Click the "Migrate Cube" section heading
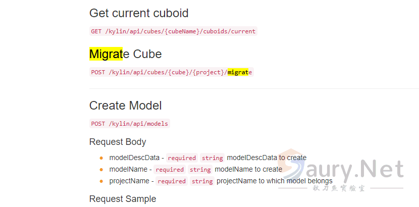 [125, 54]
